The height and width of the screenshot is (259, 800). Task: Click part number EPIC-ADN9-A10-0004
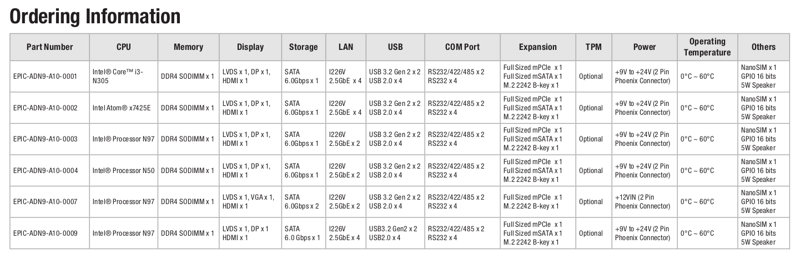pos(46,171)
